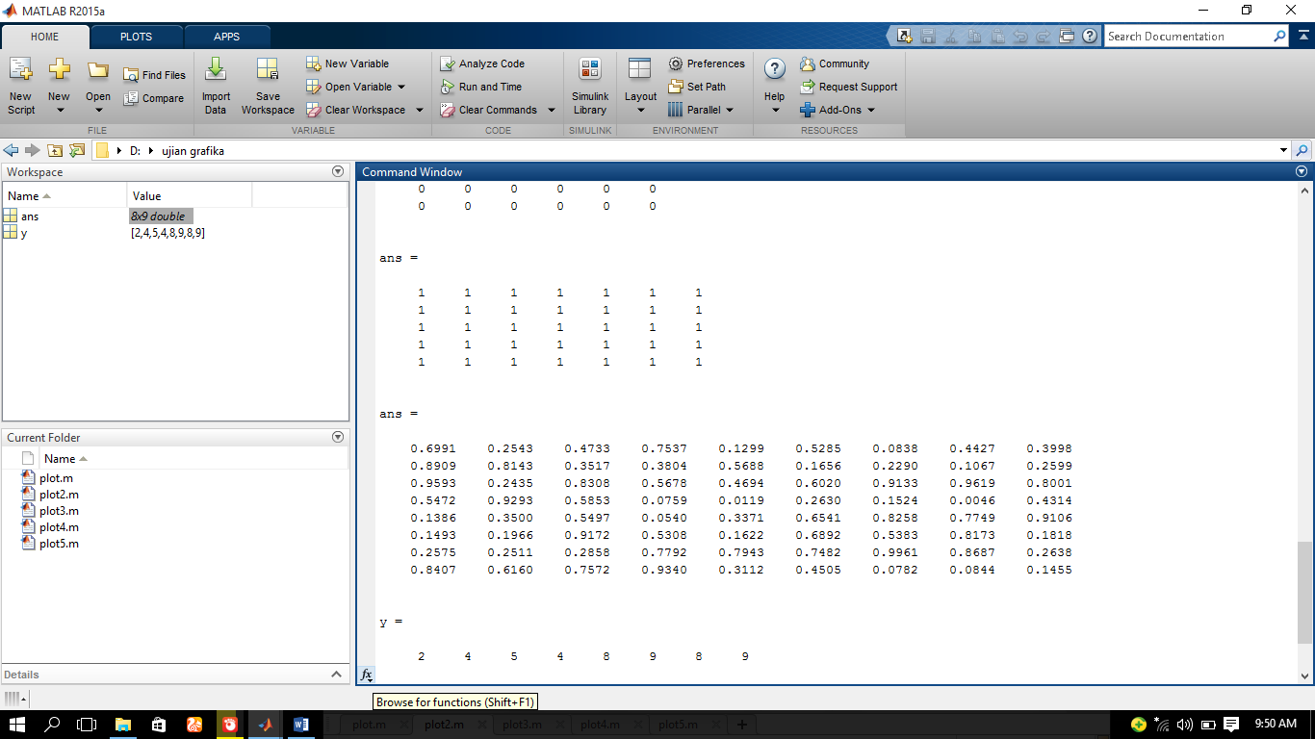
Task: Open the Command Window actions menu
Action: click(1302, 171)
